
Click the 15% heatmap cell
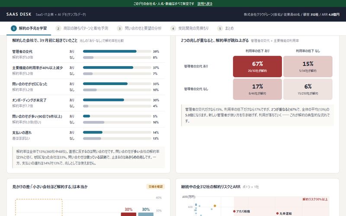click(x=308, y=67)
